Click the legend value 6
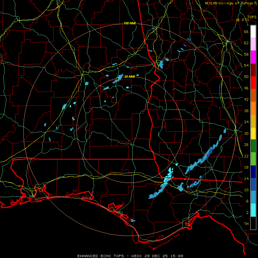This screenshot has width=258, height=258. pos(247,201)
